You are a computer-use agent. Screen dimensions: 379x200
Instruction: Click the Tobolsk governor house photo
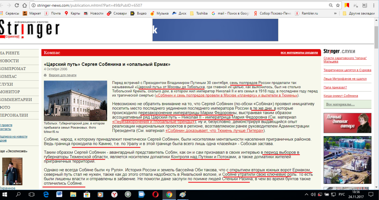pyautogui.click(x=76, y=101)
